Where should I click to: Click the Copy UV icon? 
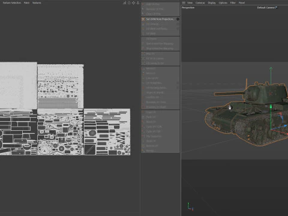(143, 112)
